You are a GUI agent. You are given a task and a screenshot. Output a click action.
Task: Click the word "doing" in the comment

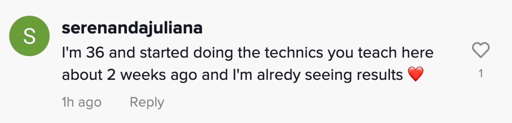(x=213, y=53)
